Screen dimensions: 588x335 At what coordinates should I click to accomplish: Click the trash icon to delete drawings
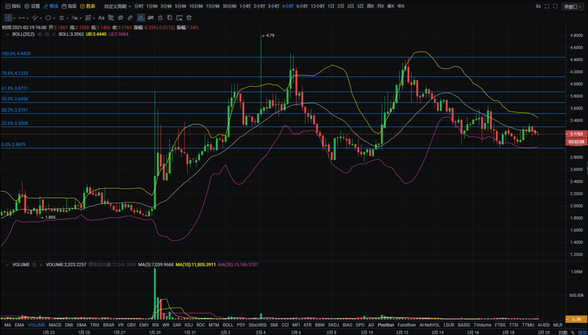(x=189, y=18)
